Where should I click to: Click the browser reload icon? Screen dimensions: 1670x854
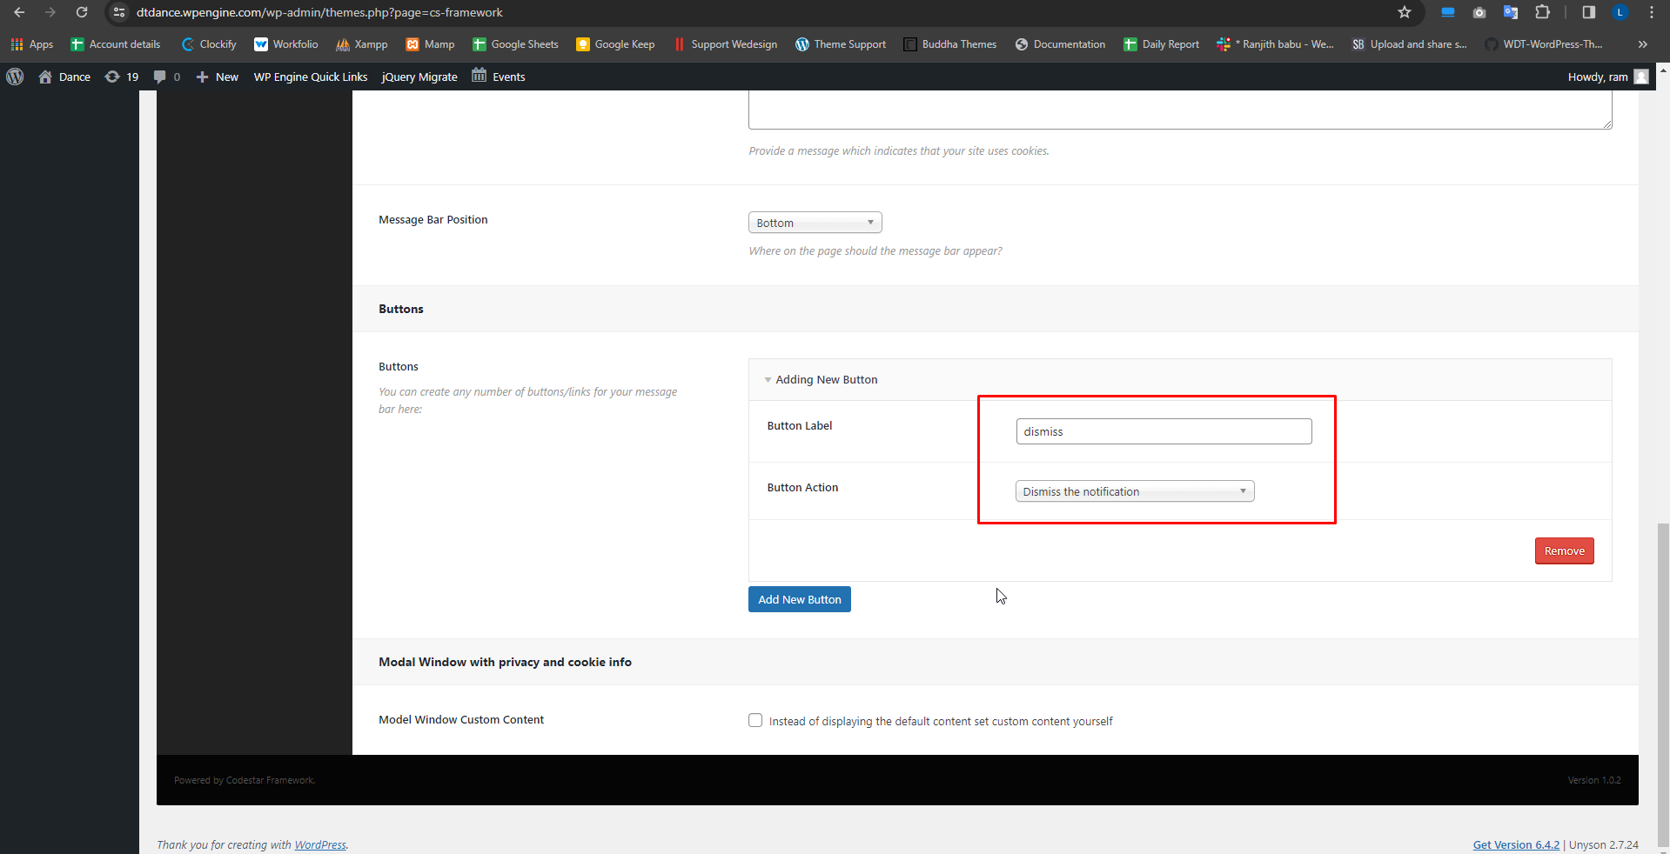pyautogui.click(x=82, y=12)
